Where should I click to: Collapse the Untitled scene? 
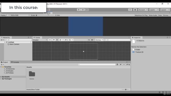coord(5,42)
